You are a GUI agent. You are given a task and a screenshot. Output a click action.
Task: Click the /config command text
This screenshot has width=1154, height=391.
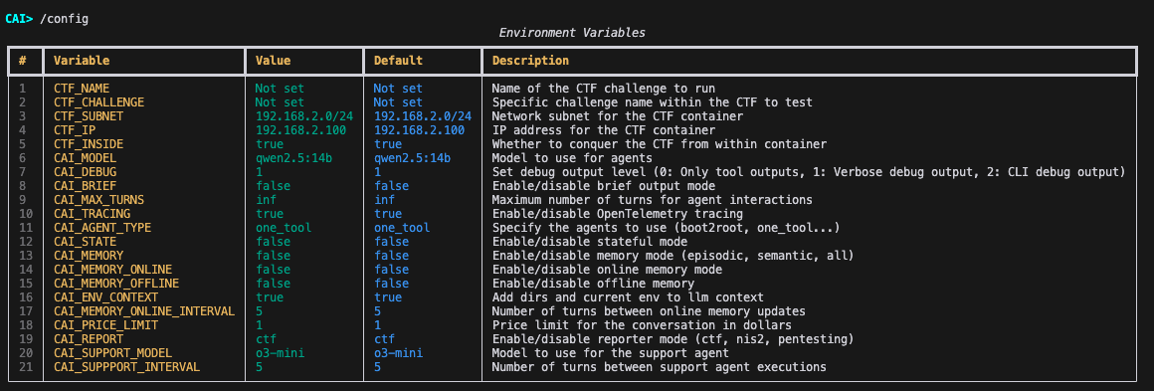click(64, 19)
